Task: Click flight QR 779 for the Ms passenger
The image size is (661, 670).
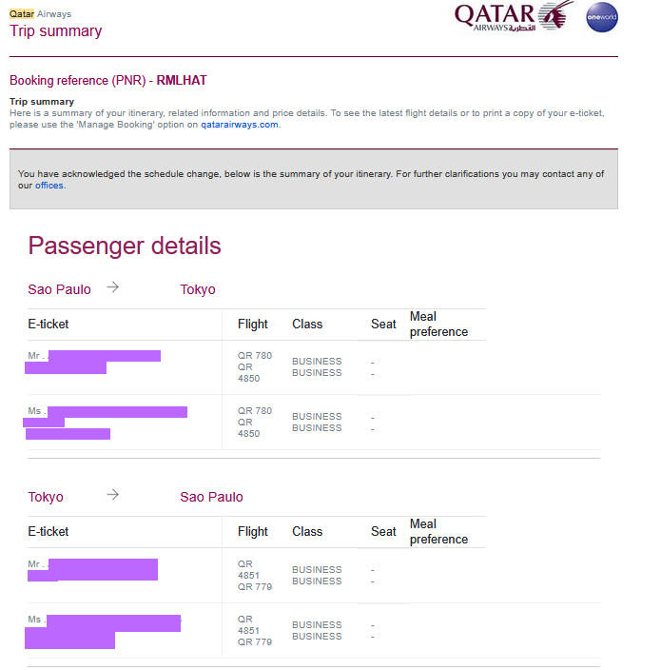Action: [255, 641]
